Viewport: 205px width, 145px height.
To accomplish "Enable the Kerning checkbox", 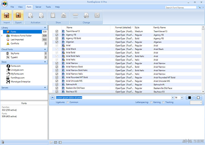I will point(151,102).
